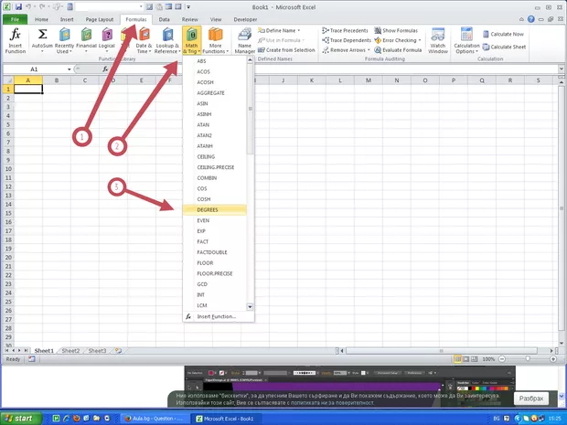Open the Name Manager
Viewport: 567px width, 425px height.
(245, 40)
